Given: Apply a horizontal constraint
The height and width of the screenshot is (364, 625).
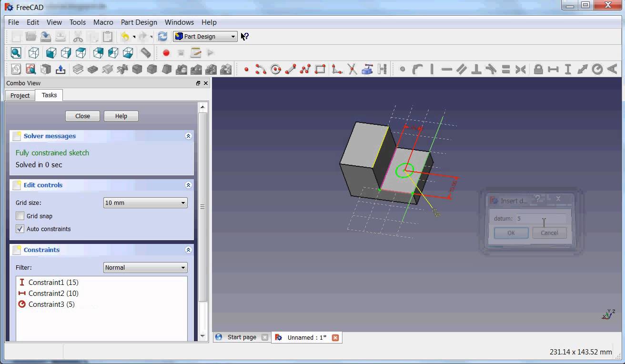Looking at the screenshot, I should [x=446, y=69].
